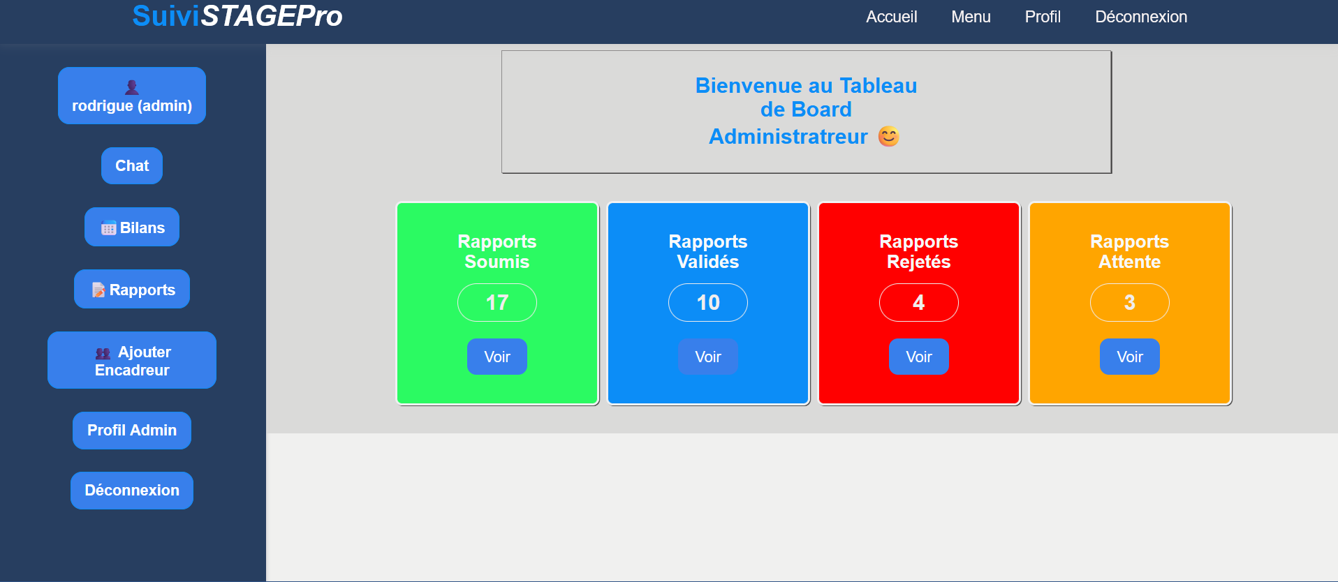Click the Rapports Soumis card title
Image resolution: width=1338 pixels, height=582 pixels.
tap(497, 251)
